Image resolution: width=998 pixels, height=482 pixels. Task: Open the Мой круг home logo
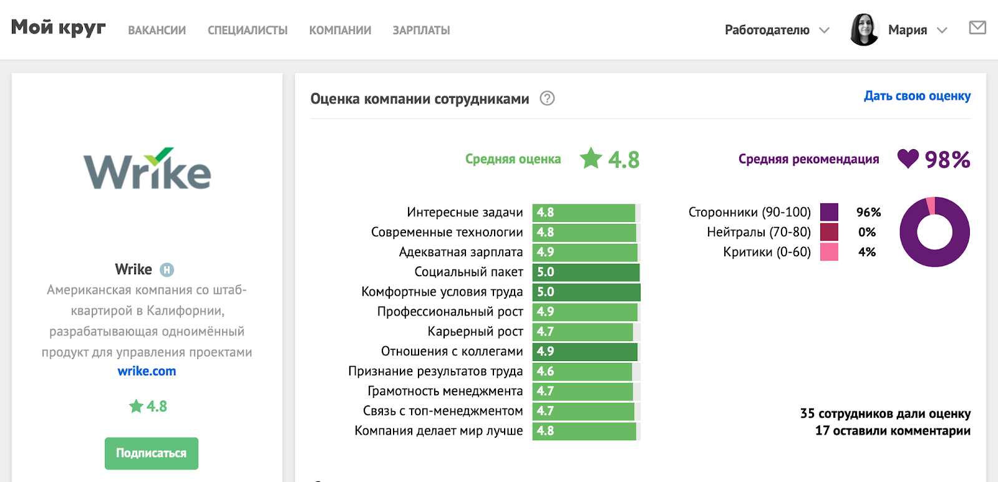(59, 28)
